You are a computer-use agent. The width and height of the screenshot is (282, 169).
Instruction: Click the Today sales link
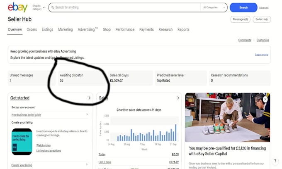coord(102,154)
